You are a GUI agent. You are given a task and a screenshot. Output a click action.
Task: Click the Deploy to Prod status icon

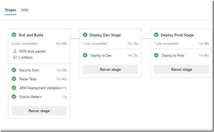pos(156,55)
